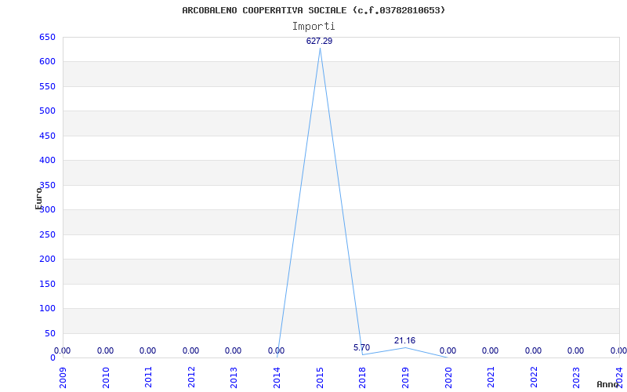
Task: Click the 350 y-axis tick label
Action: [47, 185]
